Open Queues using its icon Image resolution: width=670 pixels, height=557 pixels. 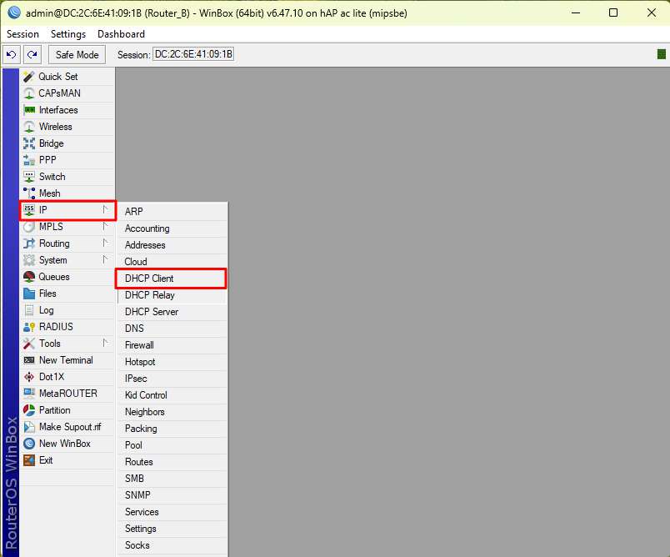[29, 277]
